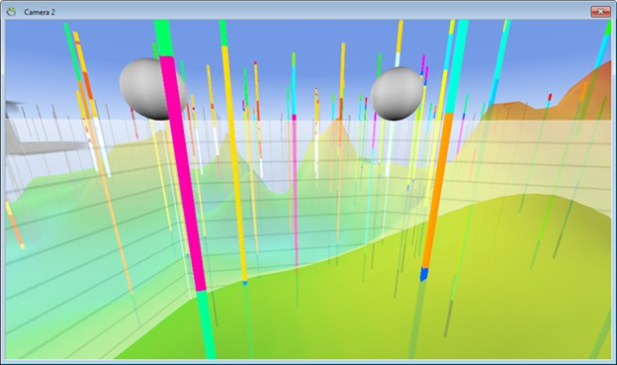Select the right gray sphere
The height and width of the screenshot is (365, 617).
397,94
